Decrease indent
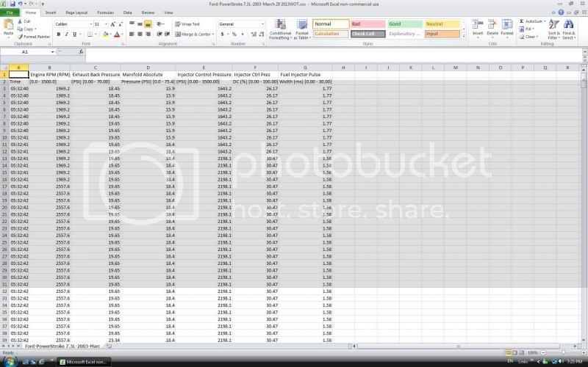This screenshot has height=367, width=588. click(159, 34)
